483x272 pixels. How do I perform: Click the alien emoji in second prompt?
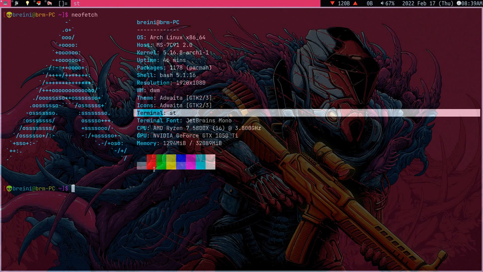(9, 188)
